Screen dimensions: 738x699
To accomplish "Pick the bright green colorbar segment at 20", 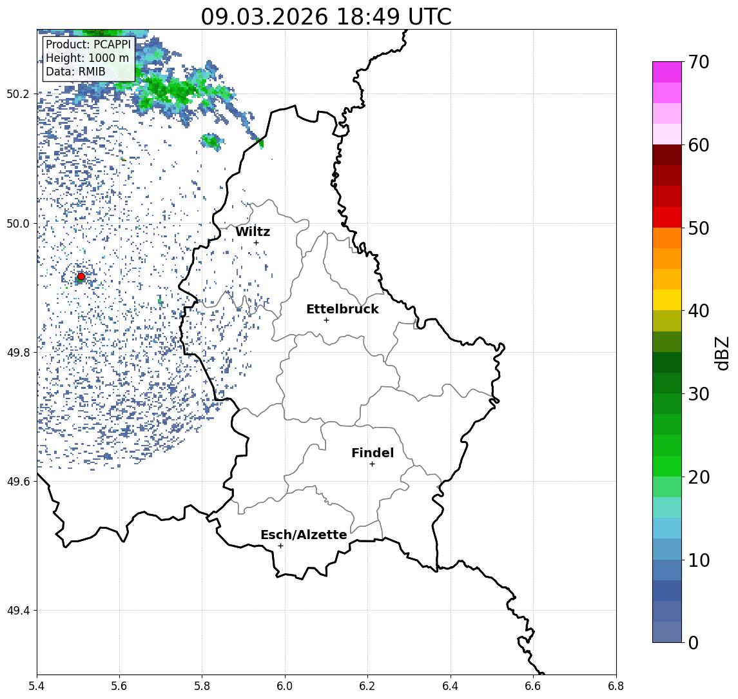I will pyautogui.click(x=667, y=466).
